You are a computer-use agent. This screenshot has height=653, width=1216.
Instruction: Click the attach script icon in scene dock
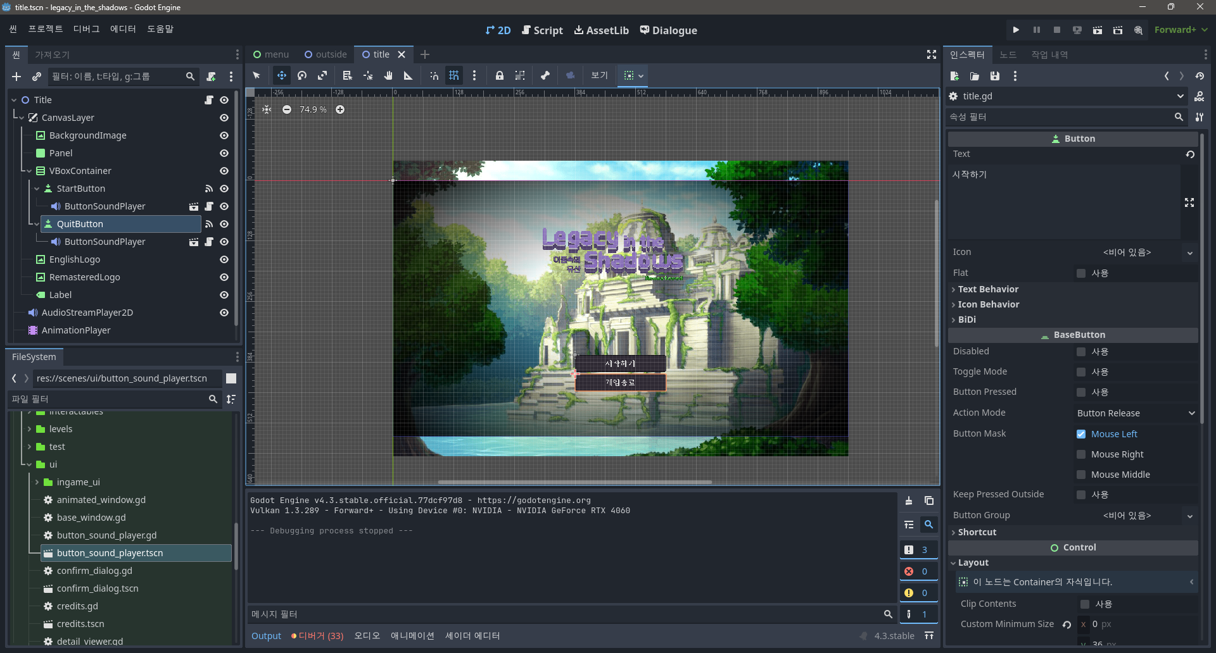coord(211,77)
